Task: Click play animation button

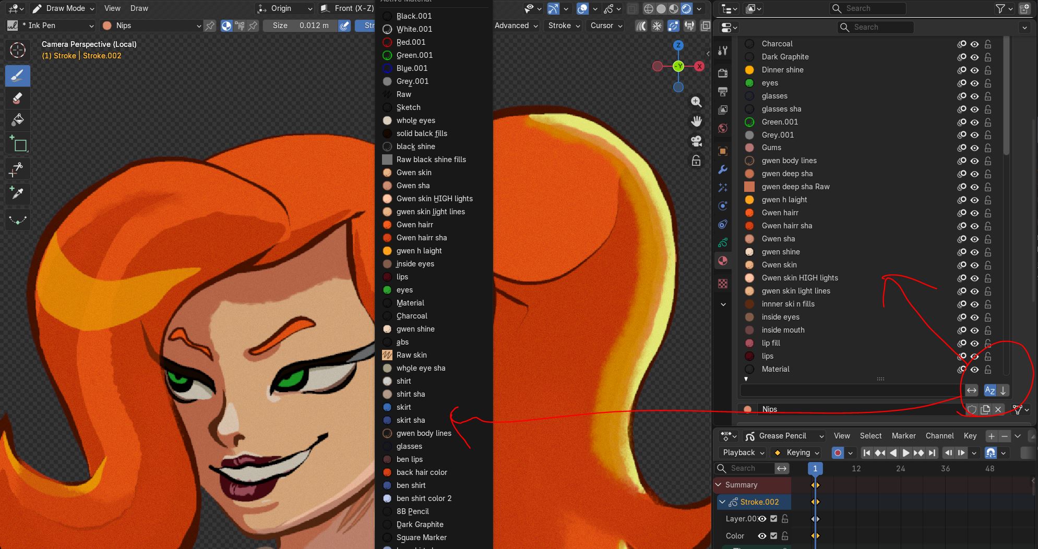Action: (906, 453)
